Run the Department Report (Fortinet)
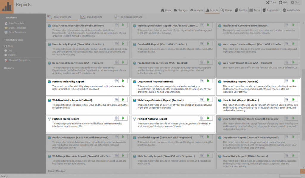This screenshot has height=178, width=305. click(x=208, y=81)
